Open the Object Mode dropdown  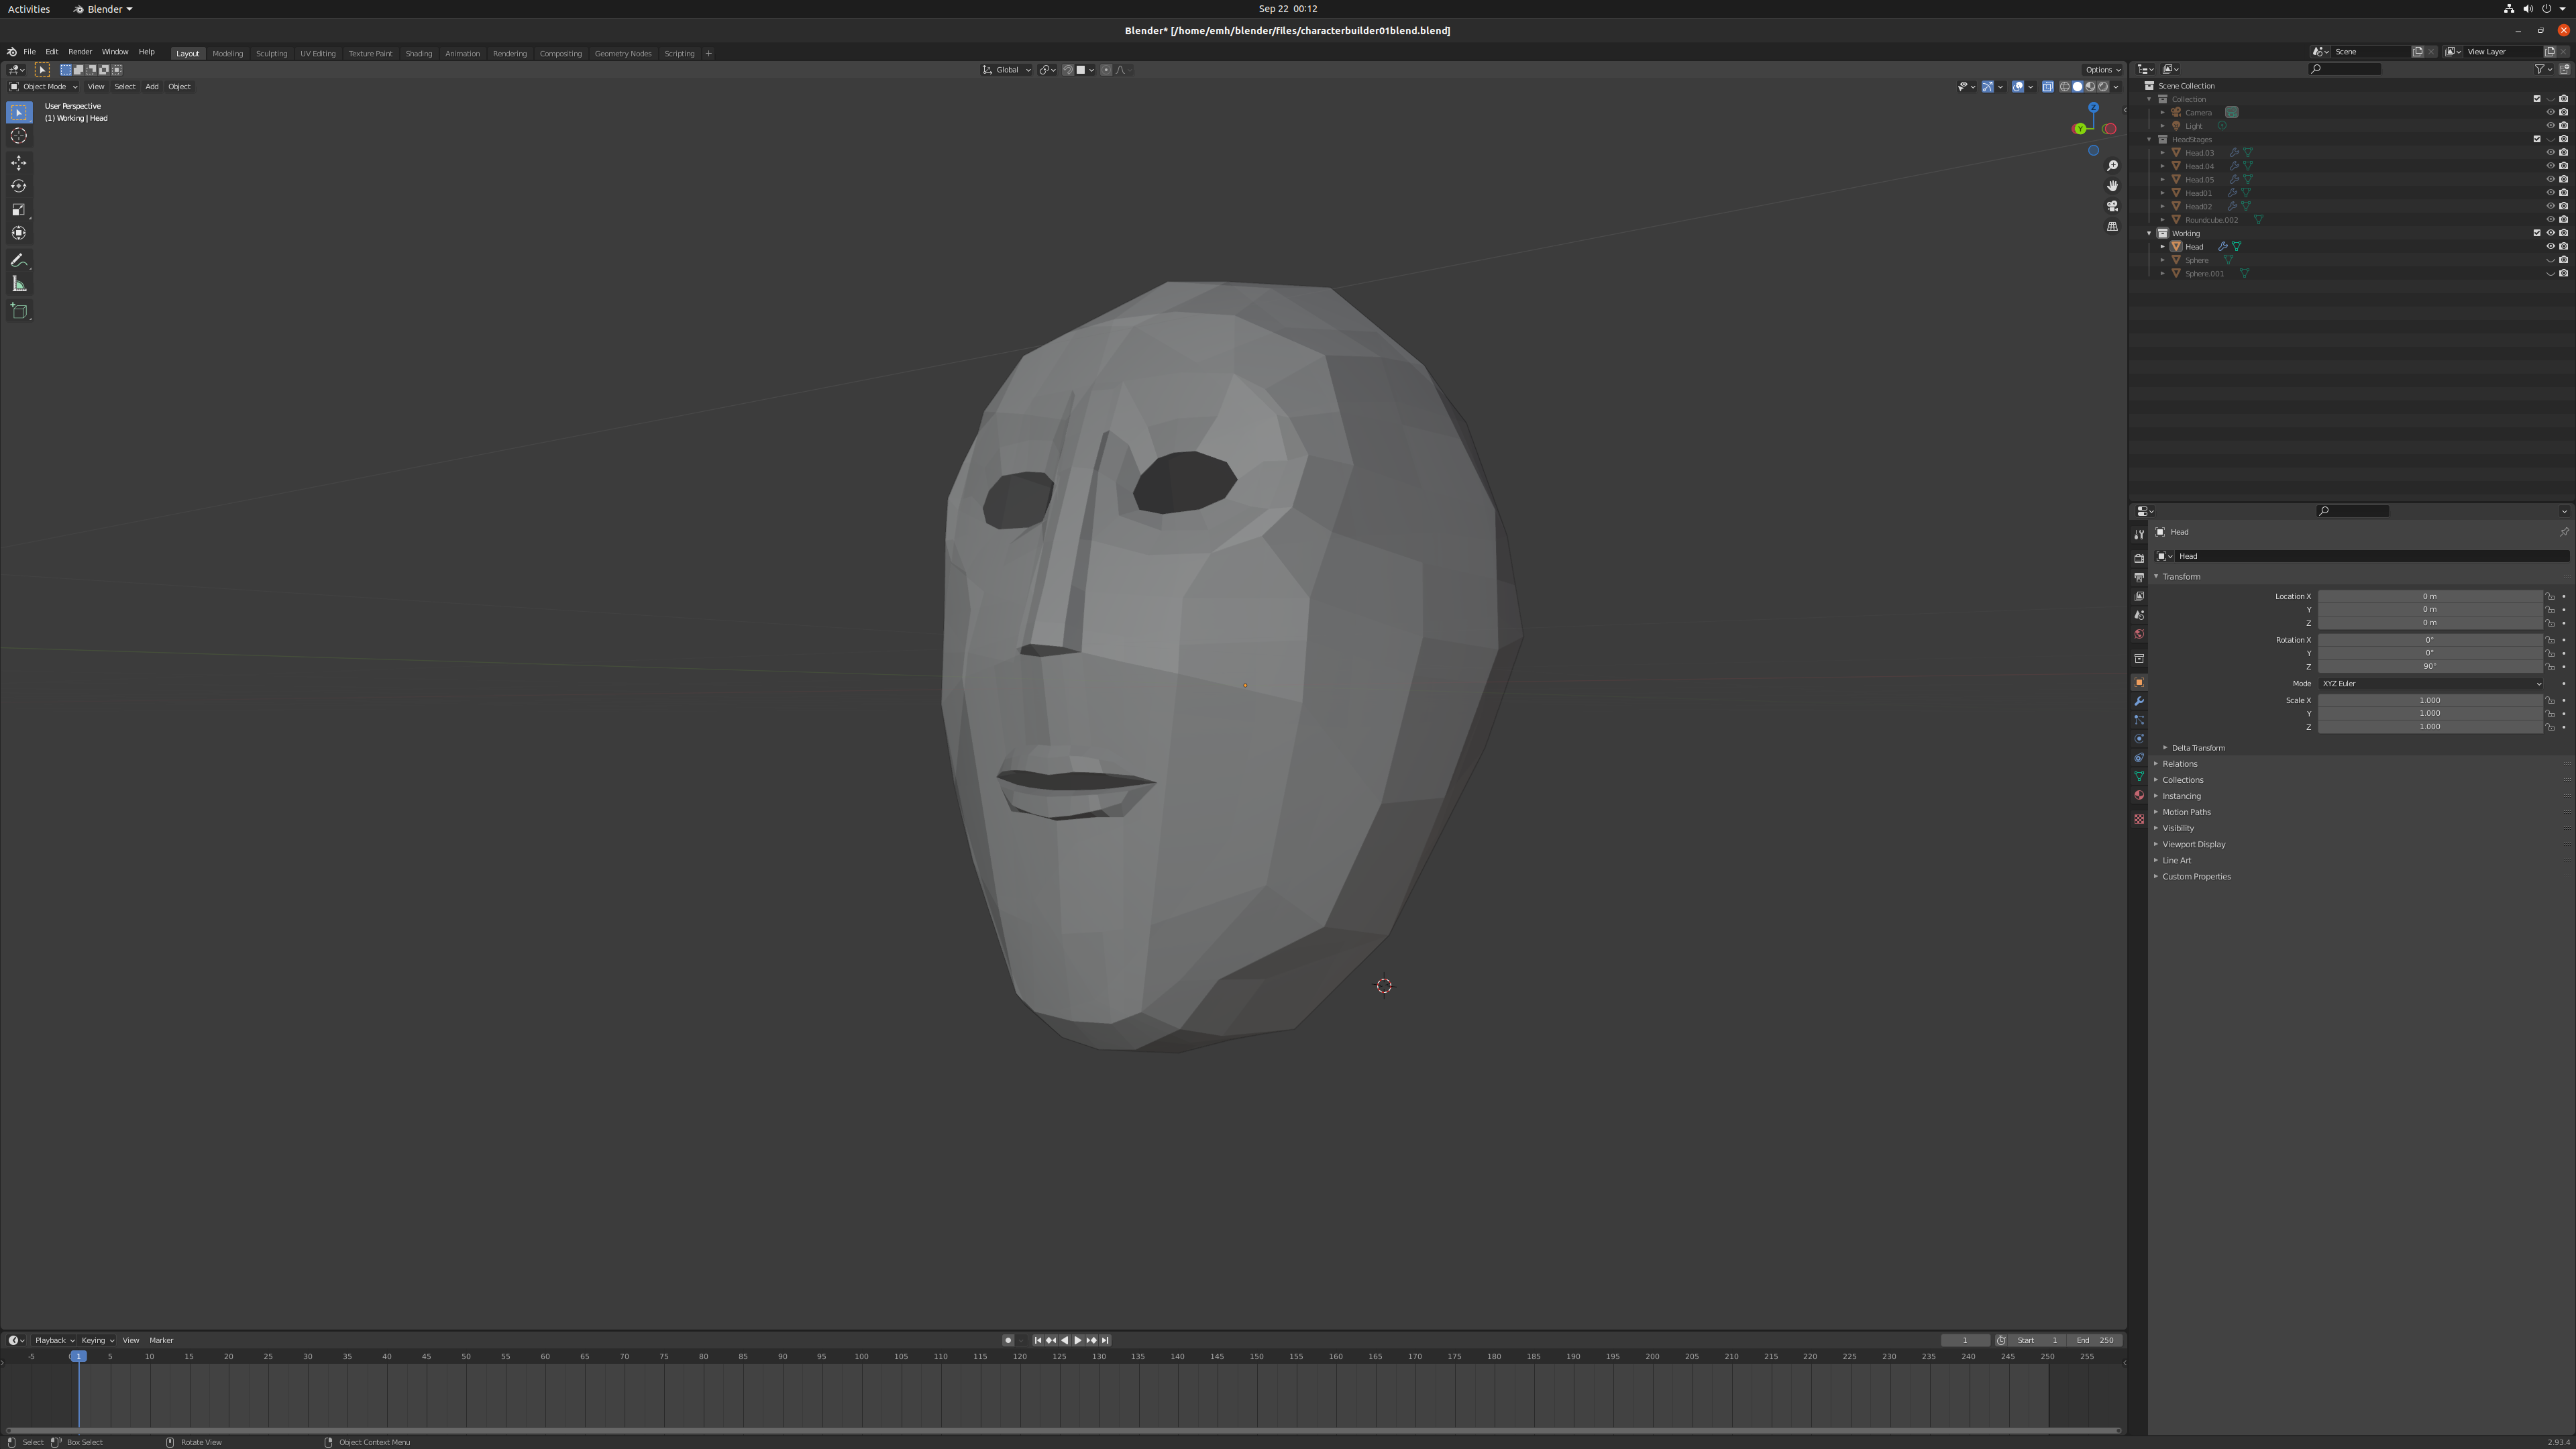point(43,87)
